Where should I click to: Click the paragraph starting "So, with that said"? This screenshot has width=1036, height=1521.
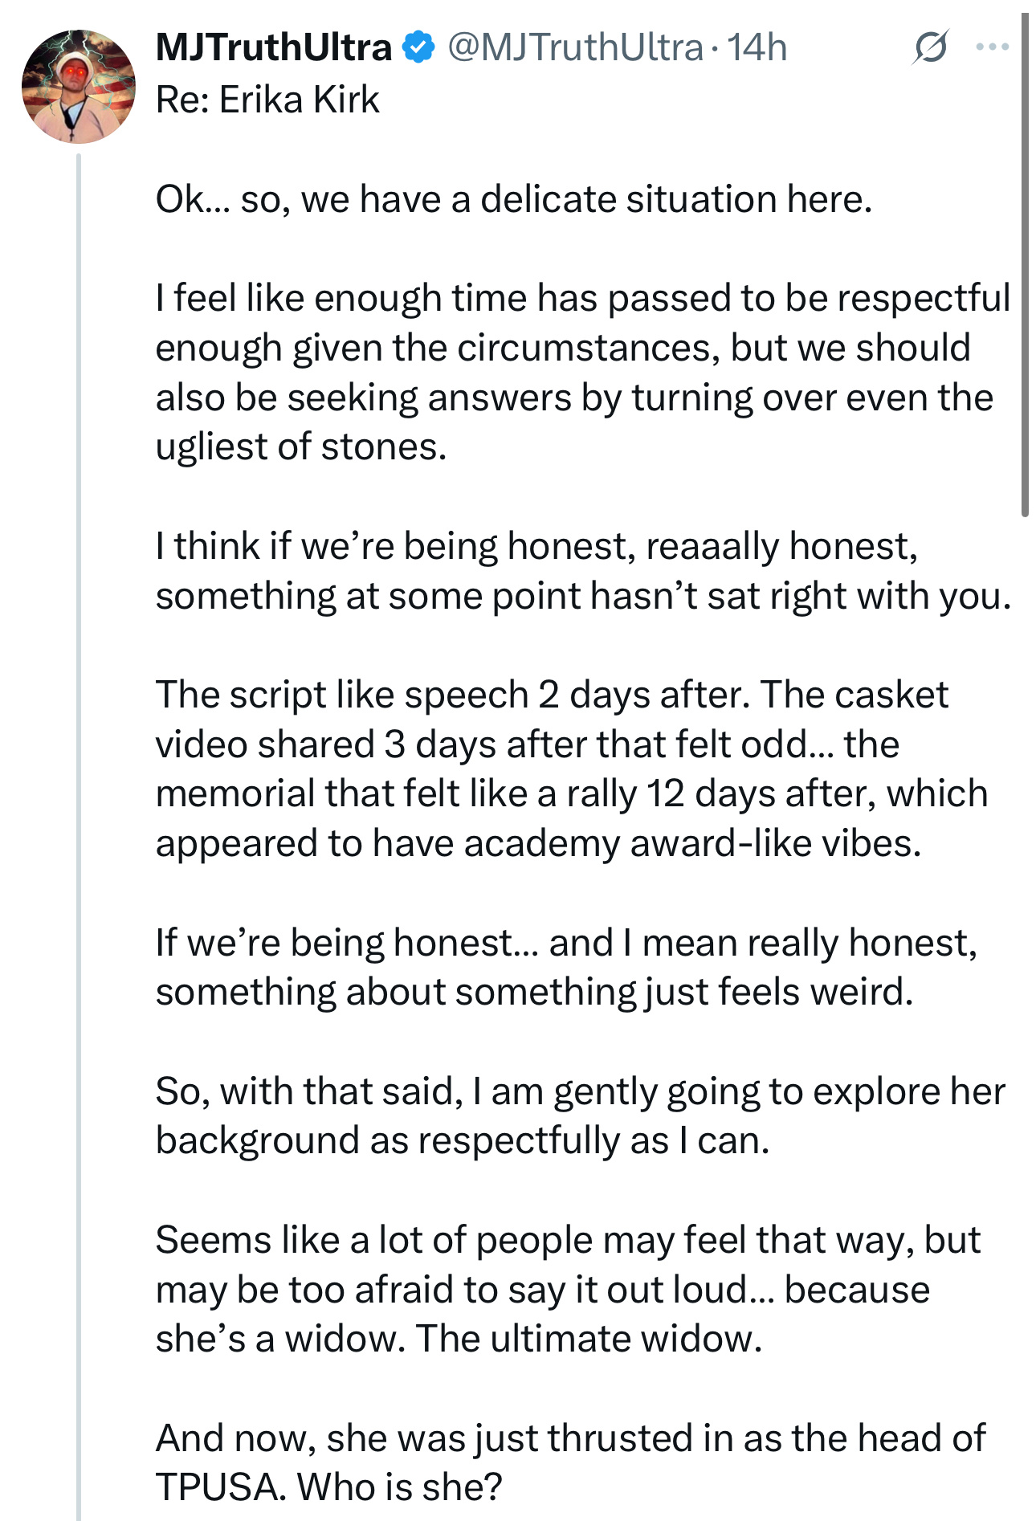click(580, 1116)
